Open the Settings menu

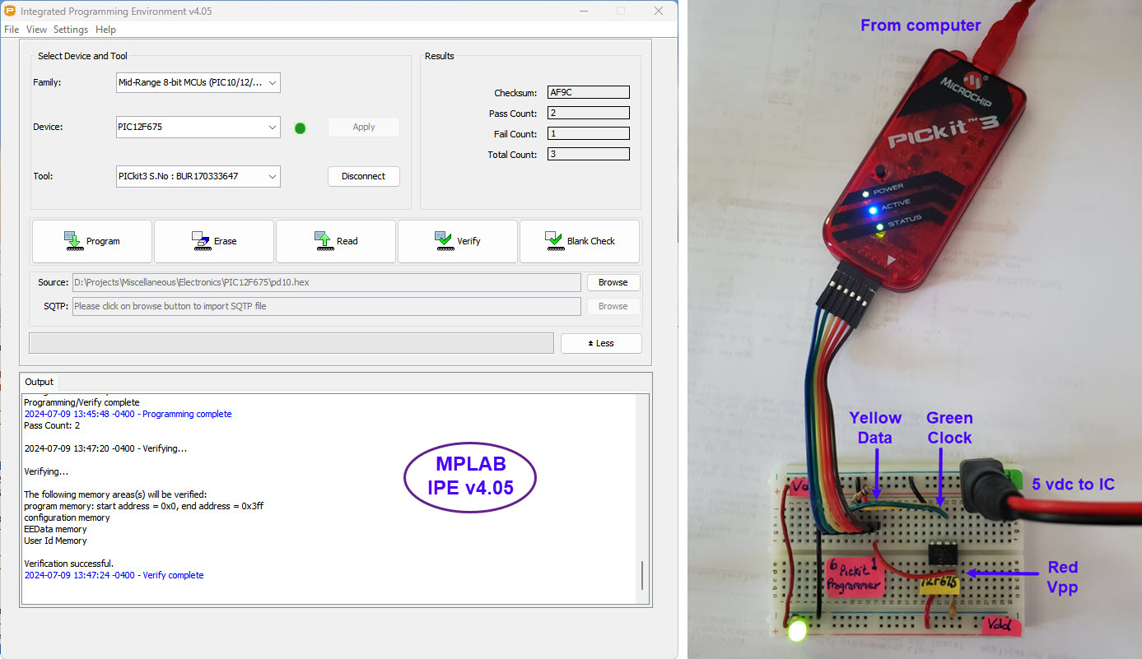[x=70, y=29]
